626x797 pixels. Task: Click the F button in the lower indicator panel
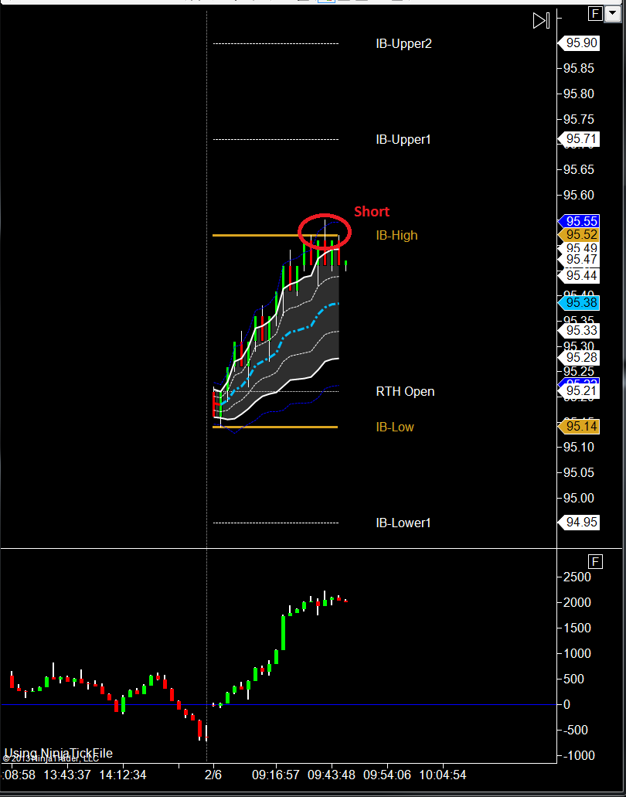595,562
